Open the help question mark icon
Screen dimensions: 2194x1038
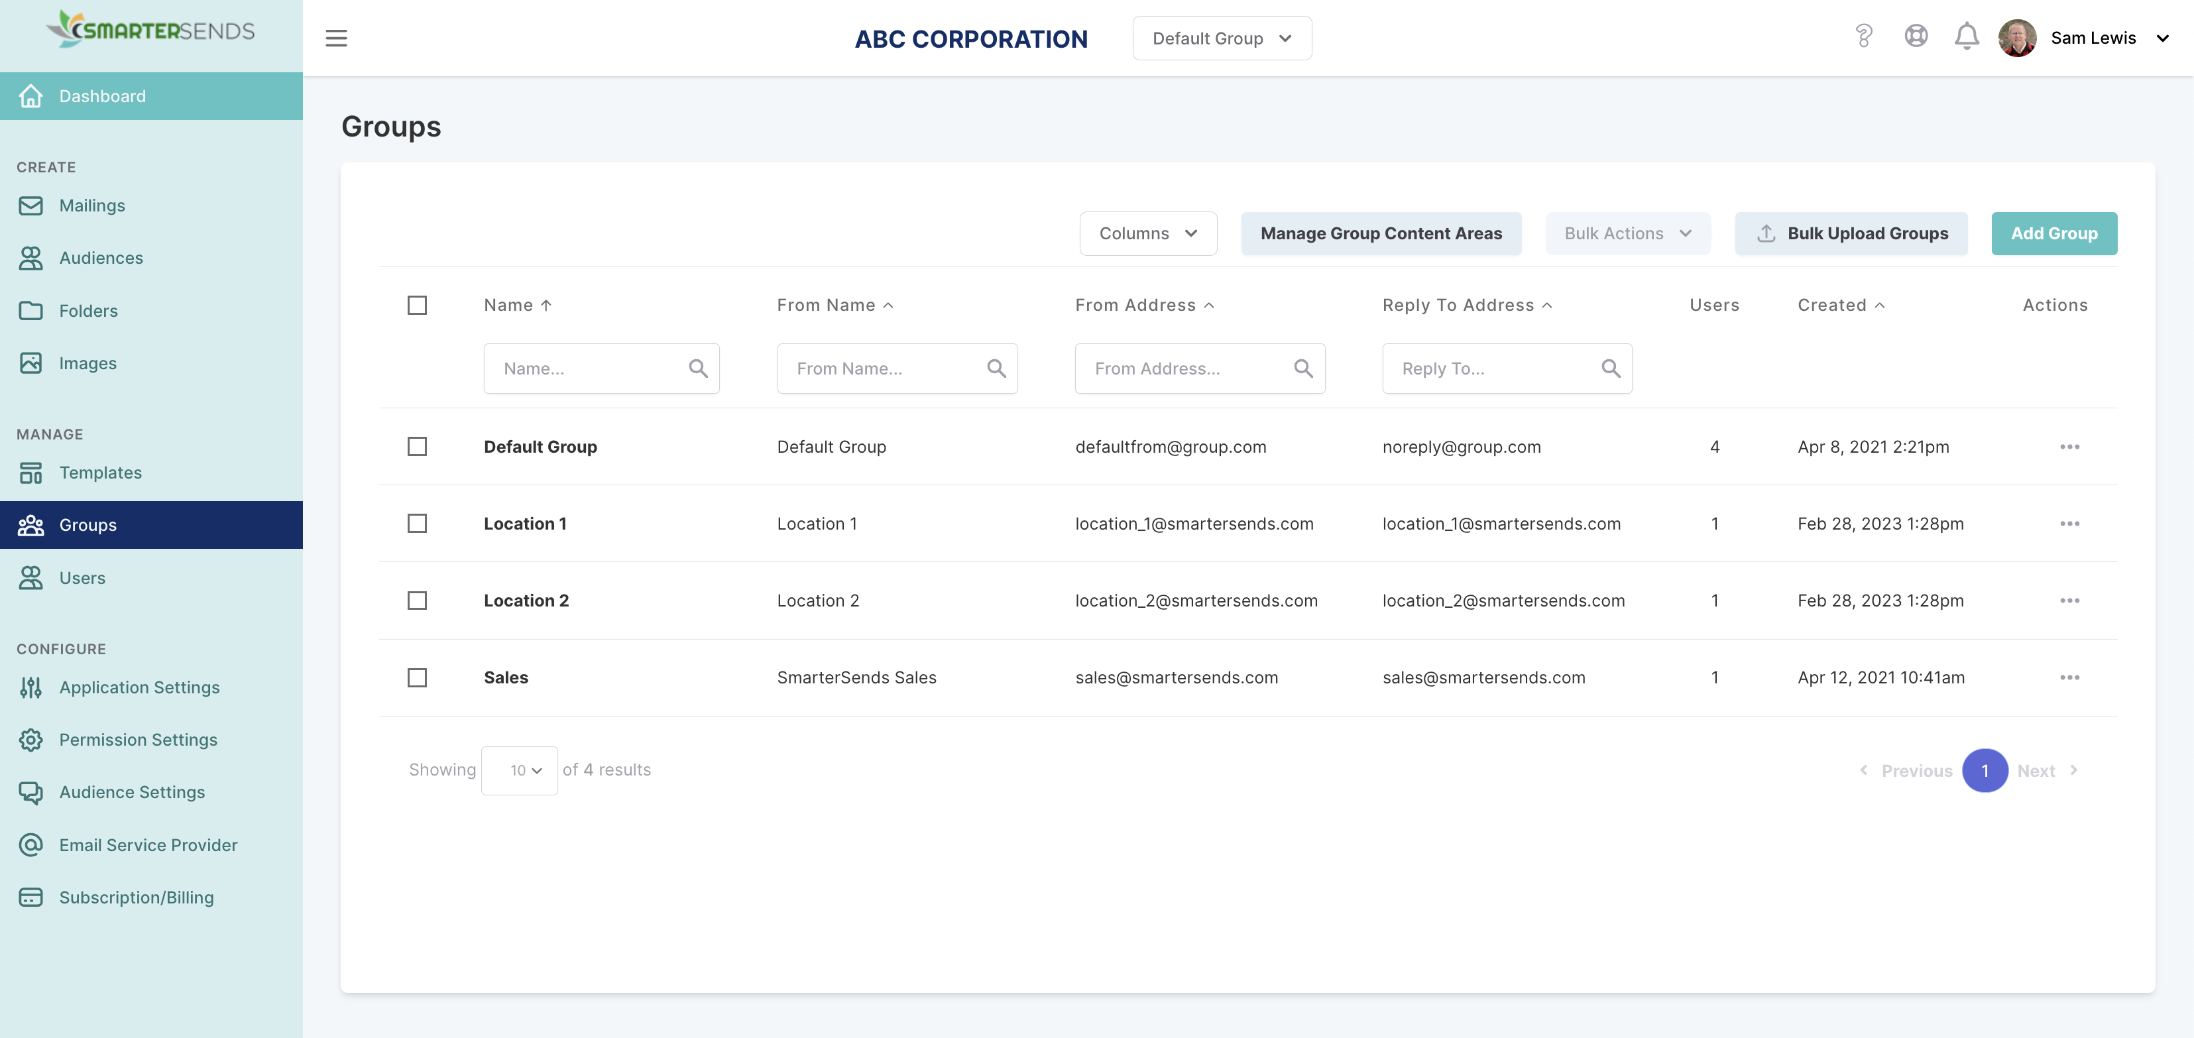coord(1863,36)
